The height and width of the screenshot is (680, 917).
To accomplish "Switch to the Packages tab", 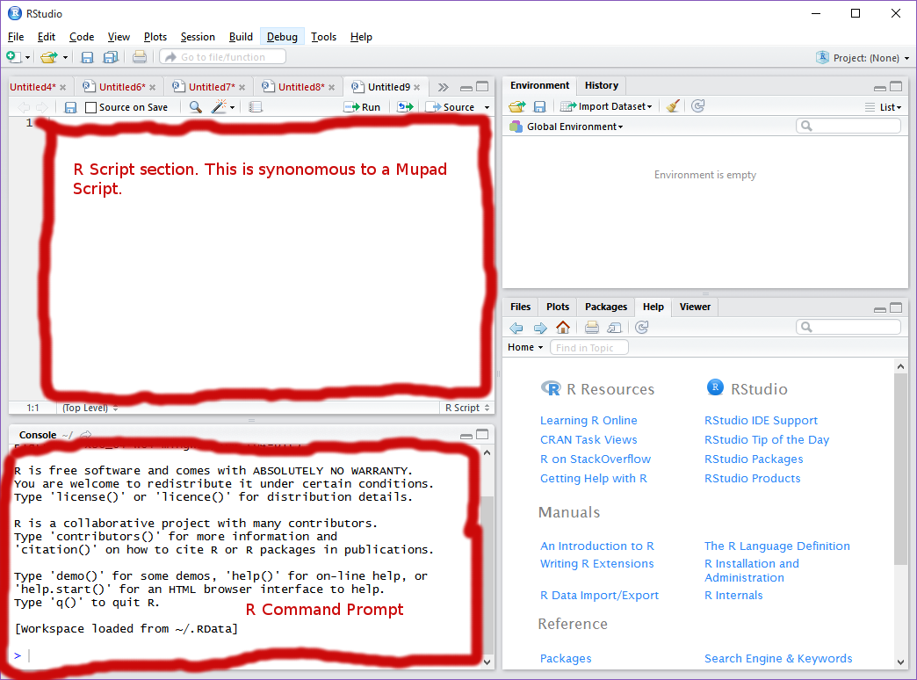I will [606, 307].
